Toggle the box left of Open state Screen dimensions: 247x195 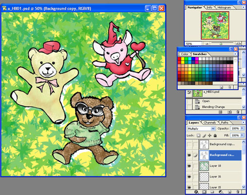click(x=189, y=101)
